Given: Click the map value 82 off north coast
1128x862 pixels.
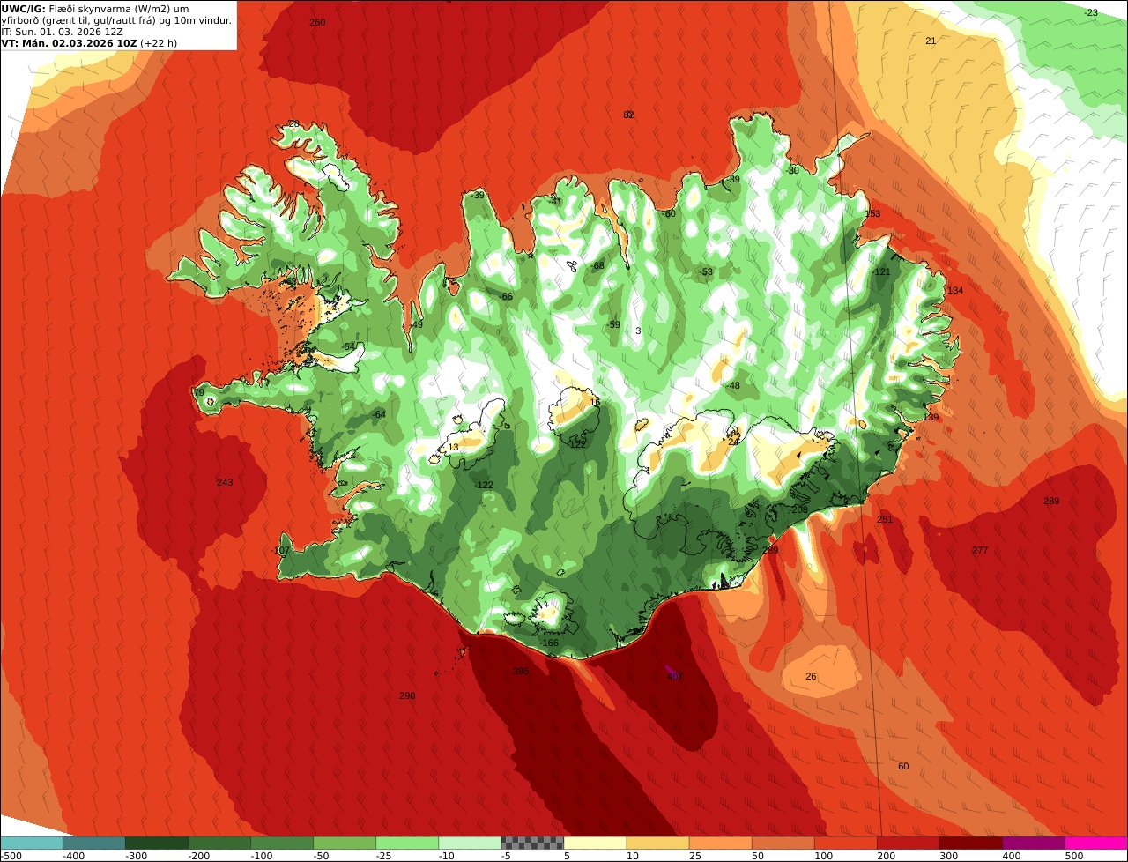Looking at the screenshot, I should [x=628, y=115].
